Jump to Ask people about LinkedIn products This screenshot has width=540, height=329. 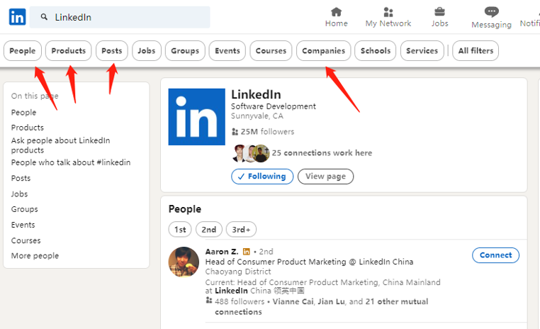(61, 145)
